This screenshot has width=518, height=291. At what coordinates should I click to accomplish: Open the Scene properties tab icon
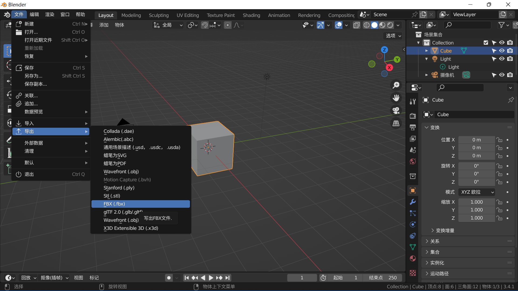tap(413, 150)
